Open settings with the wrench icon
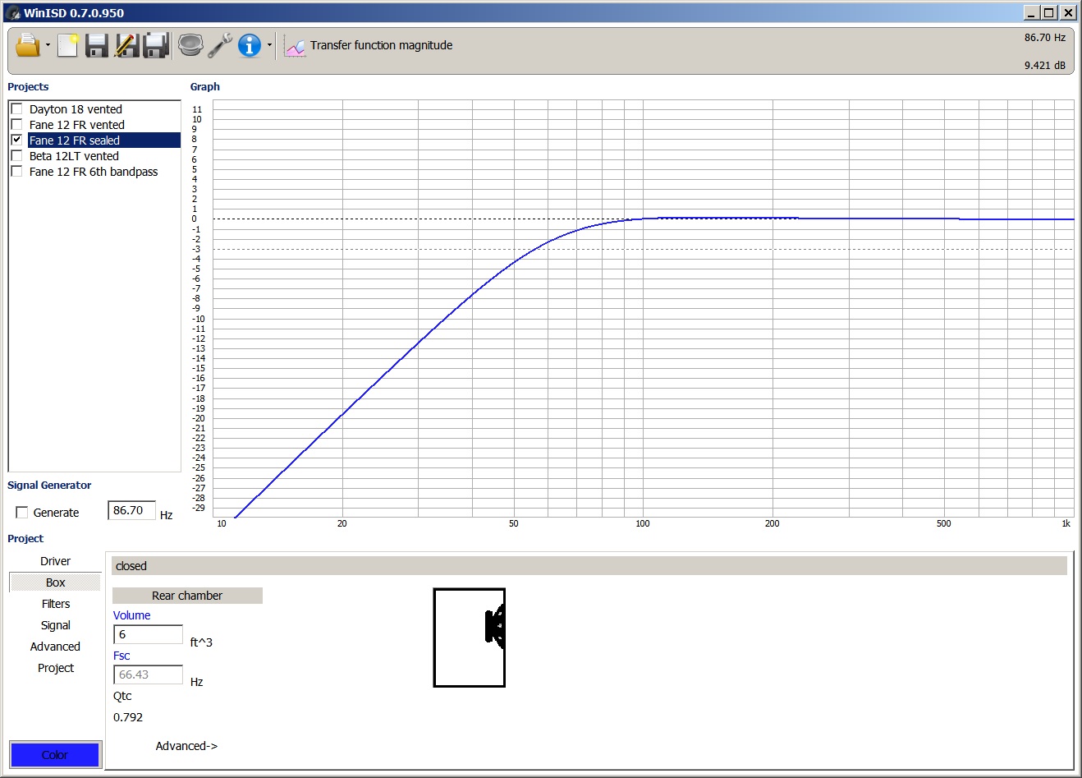The width and height of the screenshot is (1082, 778). (220, 45)
